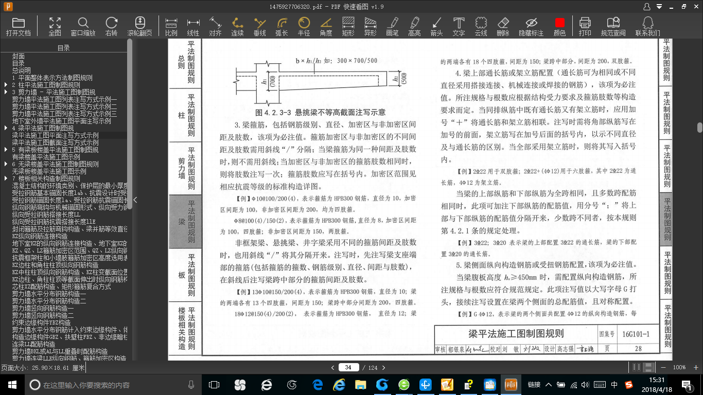Expand the 4 梁平法施工图制图规 bookmark
The image size is (703, 395).
[5, 128]
